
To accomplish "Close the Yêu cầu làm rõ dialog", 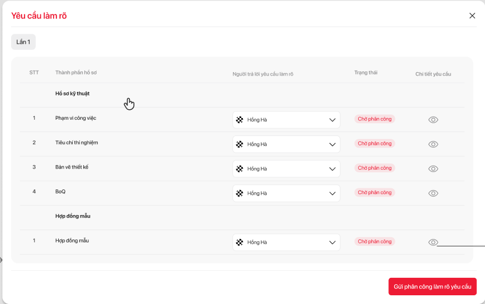I will tap(472, 16).
